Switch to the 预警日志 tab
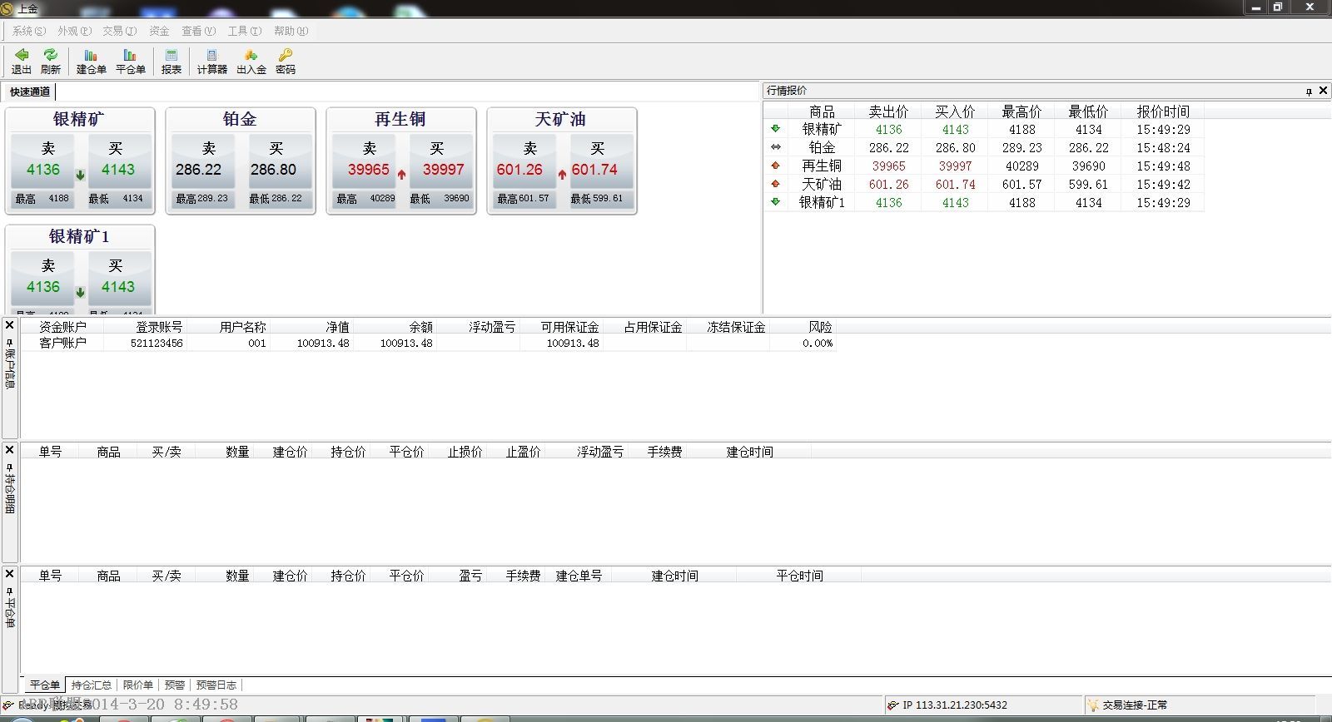1332x722 pixels. click(x=216, y=685)
